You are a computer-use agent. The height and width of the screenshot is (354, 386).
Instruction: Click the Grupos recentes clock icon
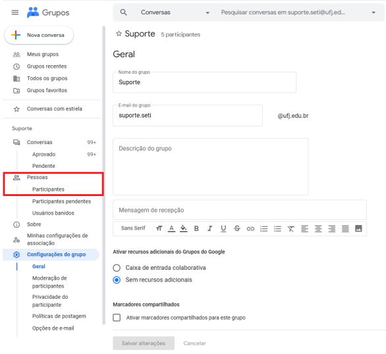tap(16, 66)
